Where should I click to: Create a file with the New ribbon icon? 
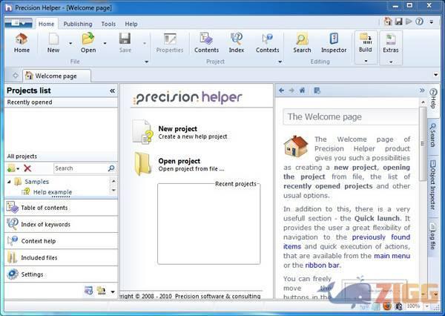[53, 39]
